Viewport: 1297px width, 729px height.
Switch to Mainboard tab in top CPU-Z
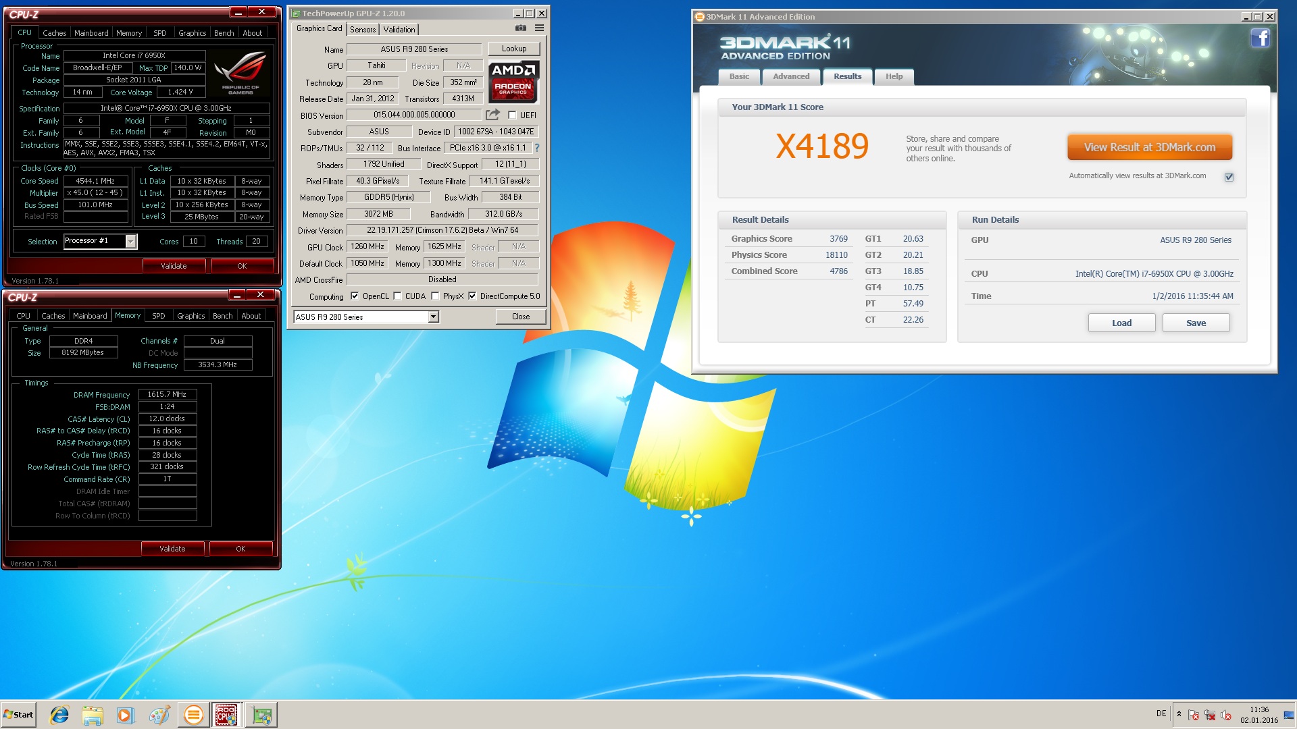(91, 33)
